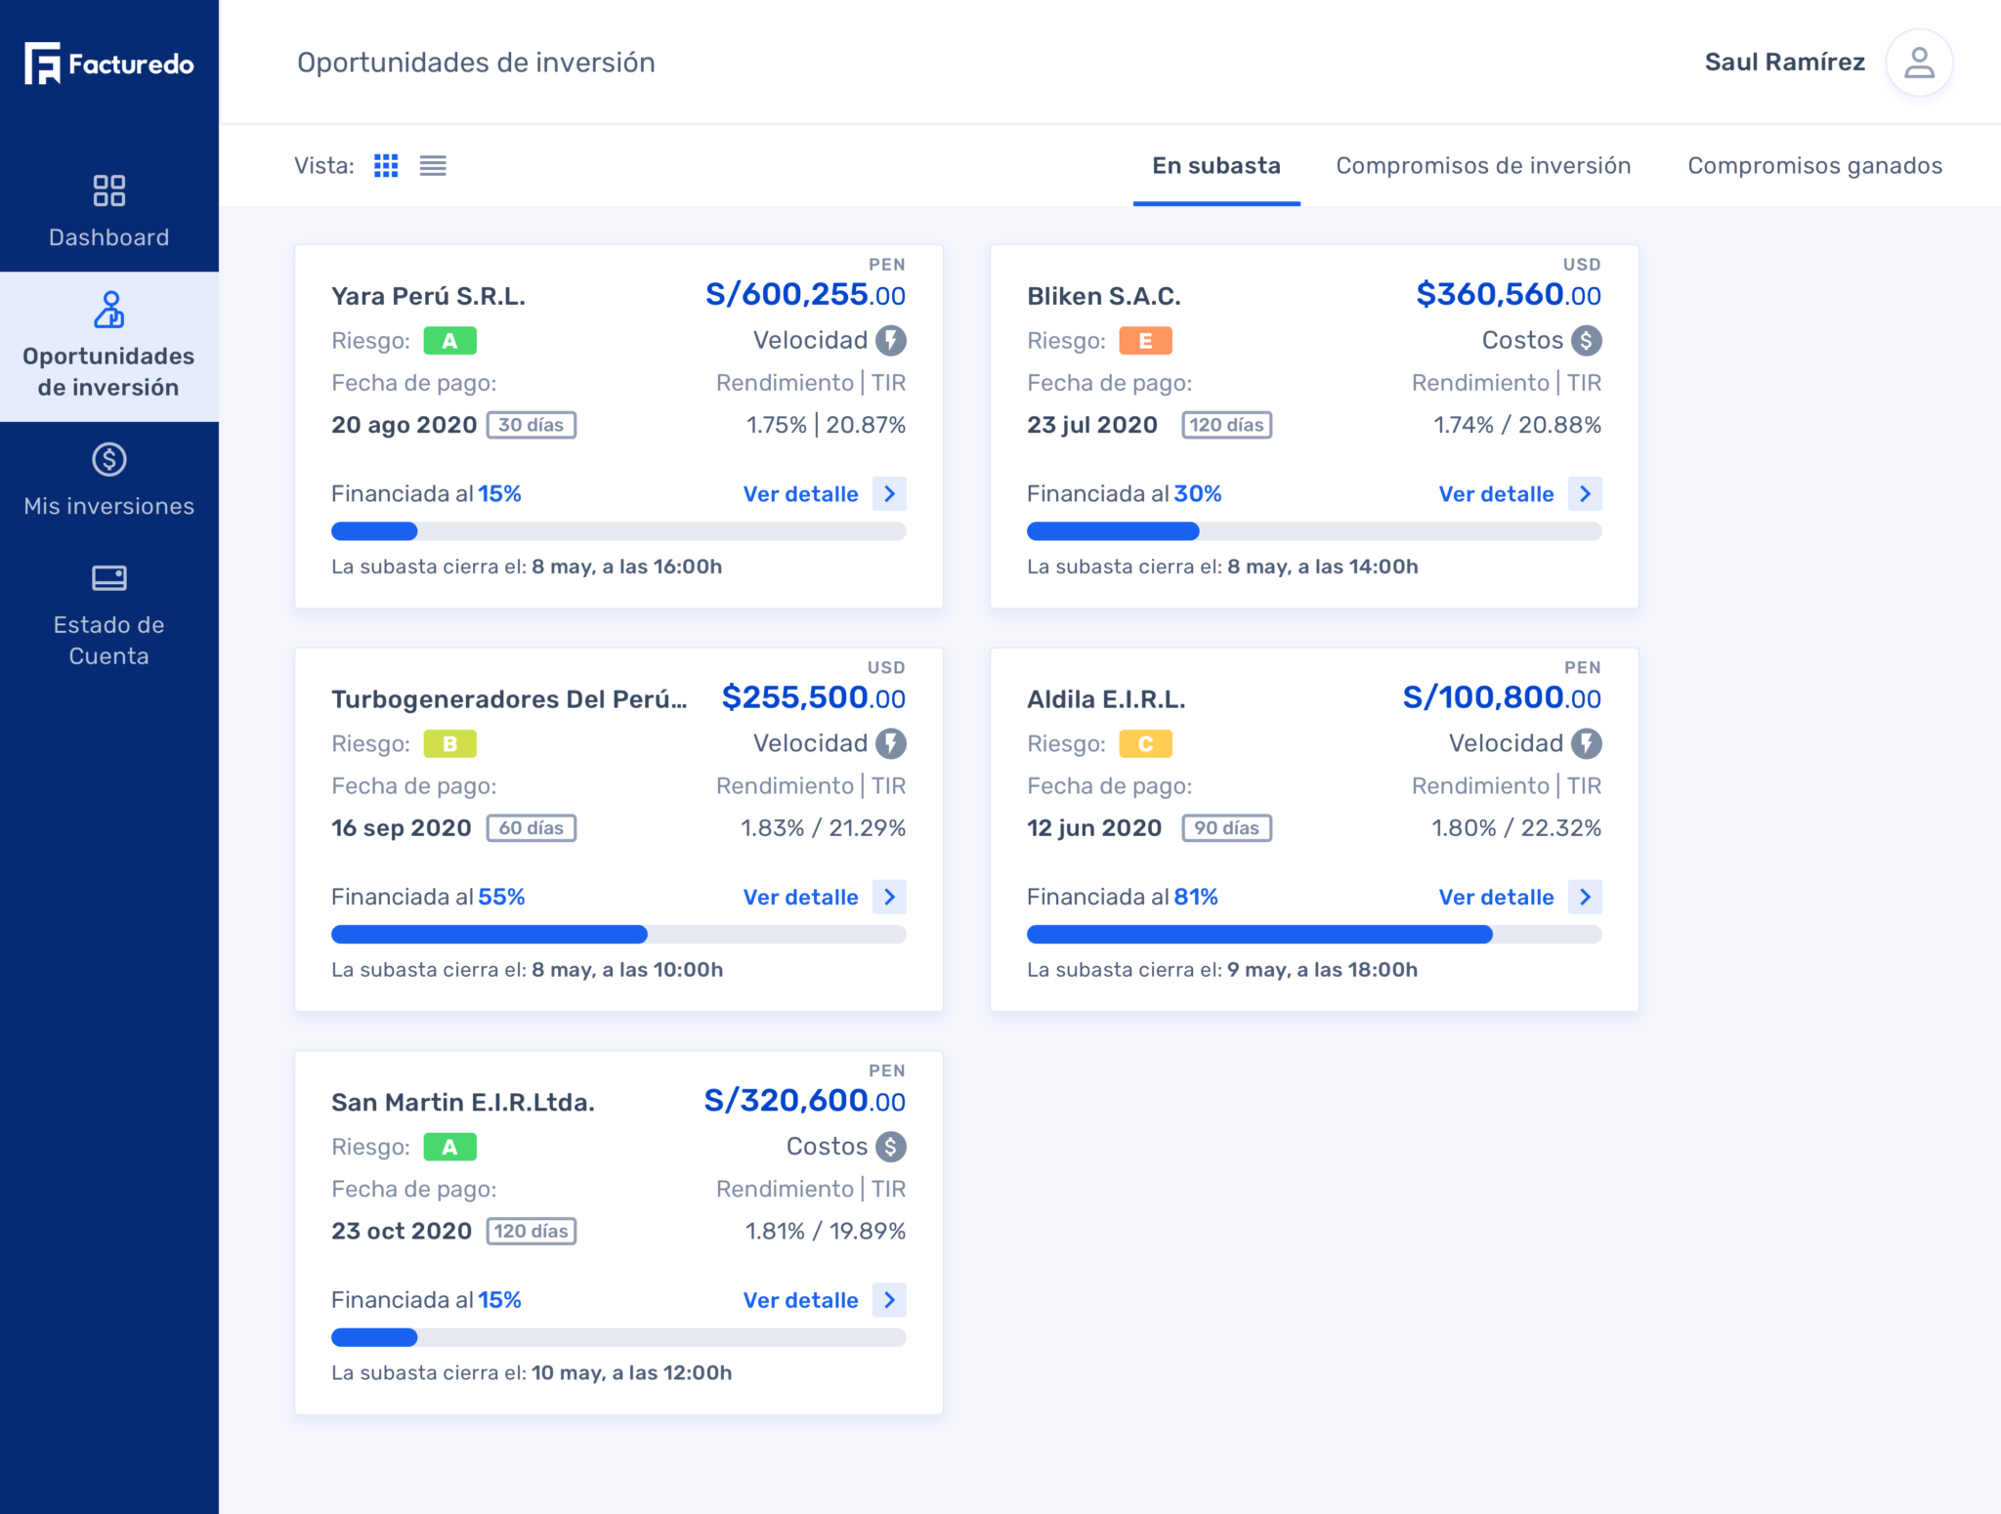This screenshot has width=2001, height=1514.
Task: Click the Oportunidades de inversión page title
Action: [476, 63]
